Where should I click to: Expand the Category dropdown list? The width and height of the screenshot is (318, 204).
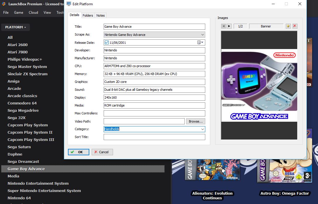[202, 129]
